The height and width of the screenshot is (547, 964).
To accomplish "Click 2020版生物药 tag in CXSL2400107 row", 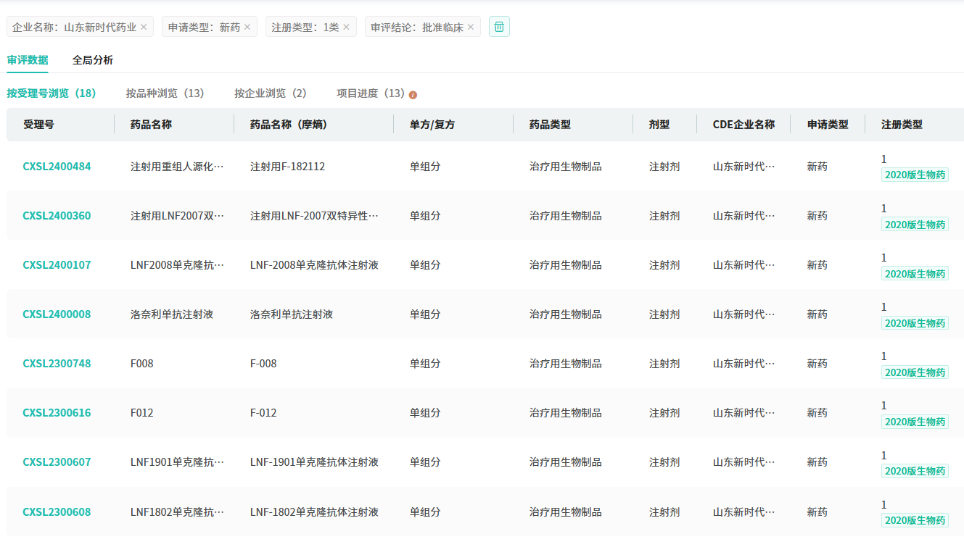I will 915,274.
